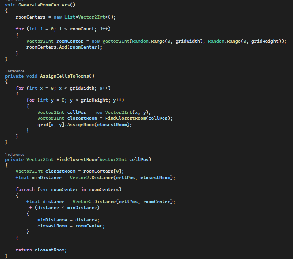Open the '1 reference' CodeLens above AssignCellsToRooms
Image resolution: width=293 pixels, height=259 pixels.
(x=14, y=71)
